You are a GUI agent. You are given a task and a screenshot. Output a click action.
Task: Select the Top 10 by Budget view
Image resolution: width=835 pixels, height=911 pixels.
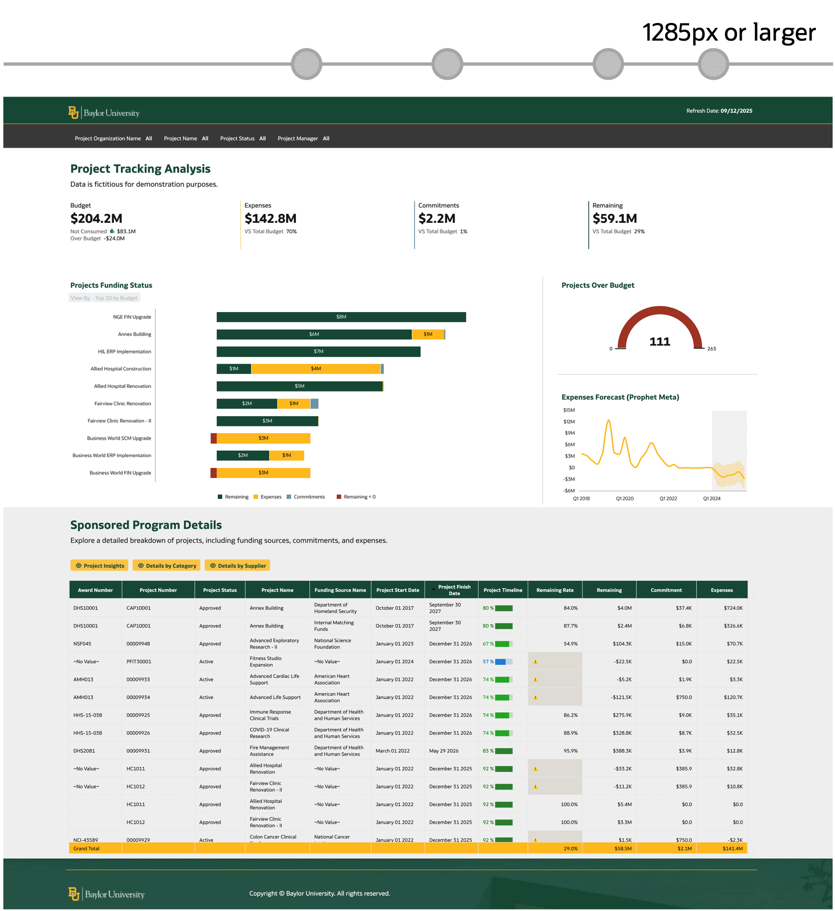click(x=116, y=297)
